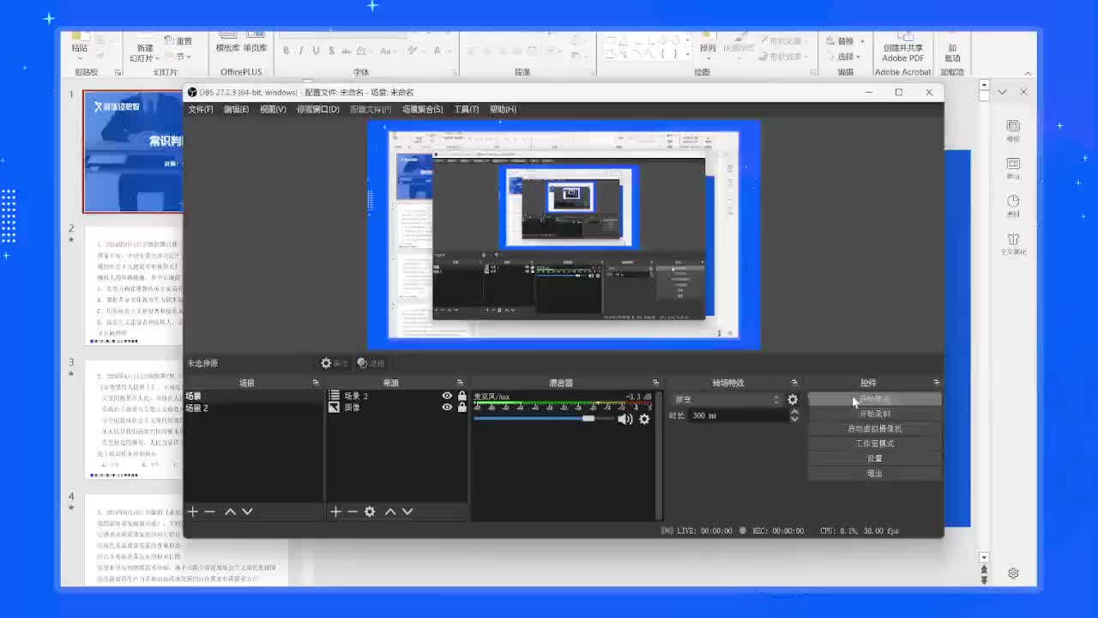Screen dimensions: 1098x618
Task: Undock the 混音器 panel via its header icon
Action: click(x=655, y=383)
